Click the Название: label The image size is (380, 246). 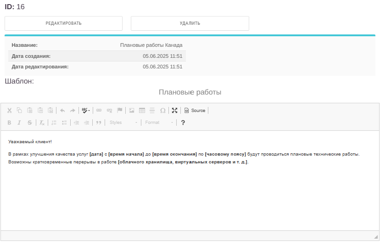[24, 45]
